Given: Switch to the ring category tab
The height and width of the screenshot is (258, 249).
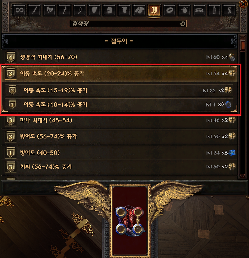Looking at the screenshot, I should (169, 10).
